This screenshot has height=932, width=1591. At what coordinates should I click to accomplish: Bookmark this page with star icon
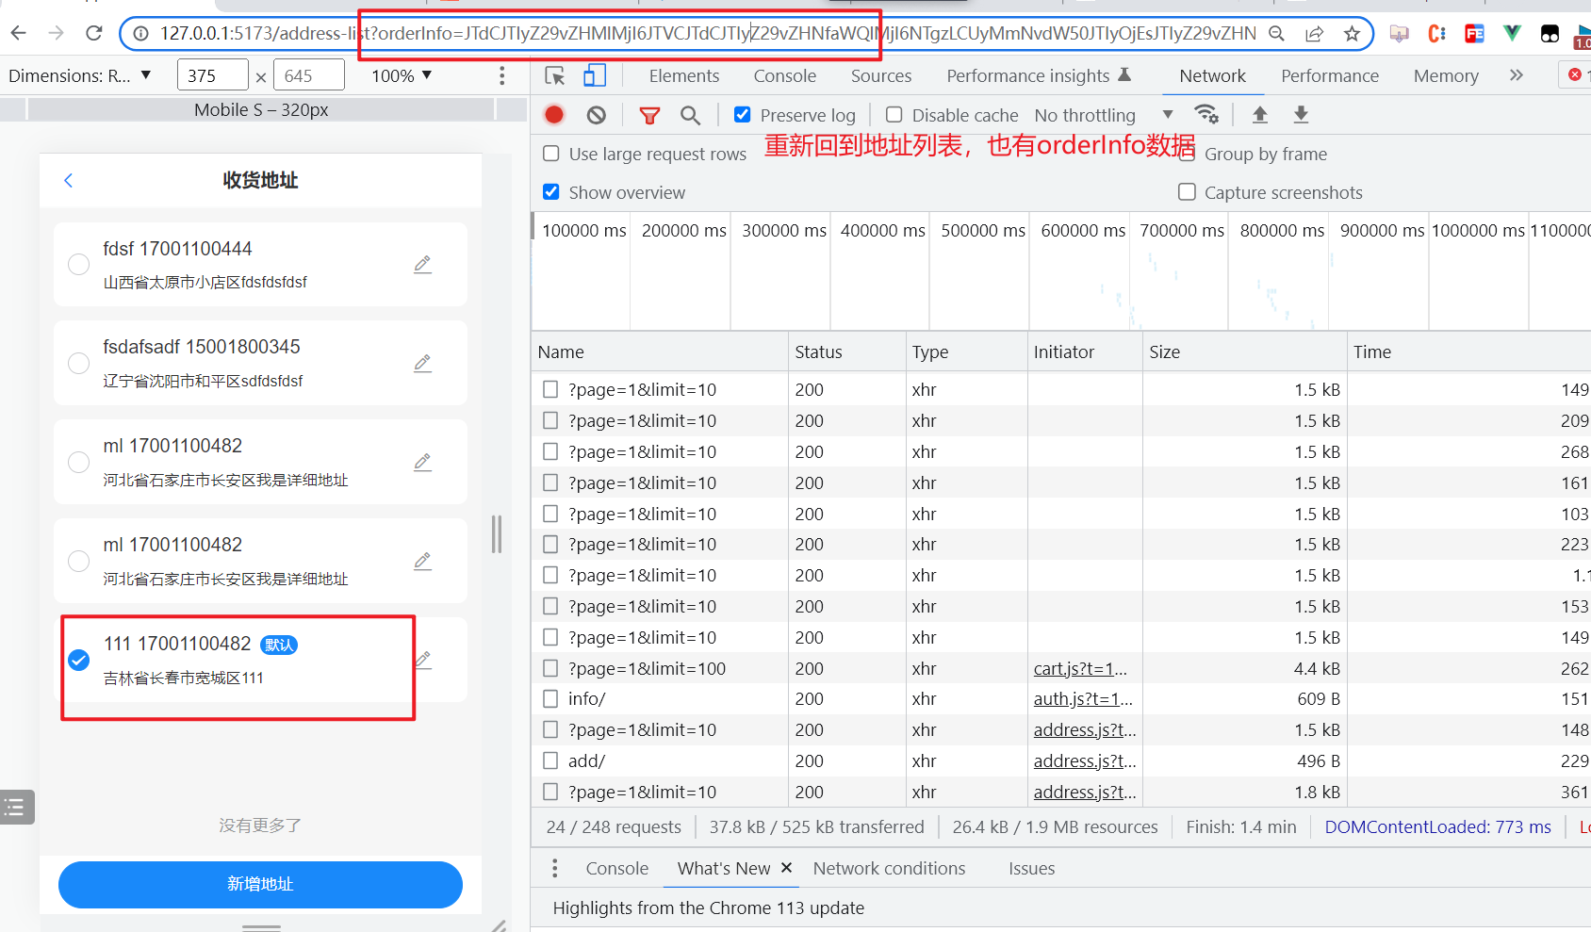pos(1352,34)
